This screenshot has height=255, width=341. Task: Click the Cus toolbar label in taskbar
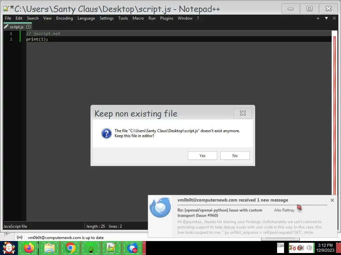[280, 245]
